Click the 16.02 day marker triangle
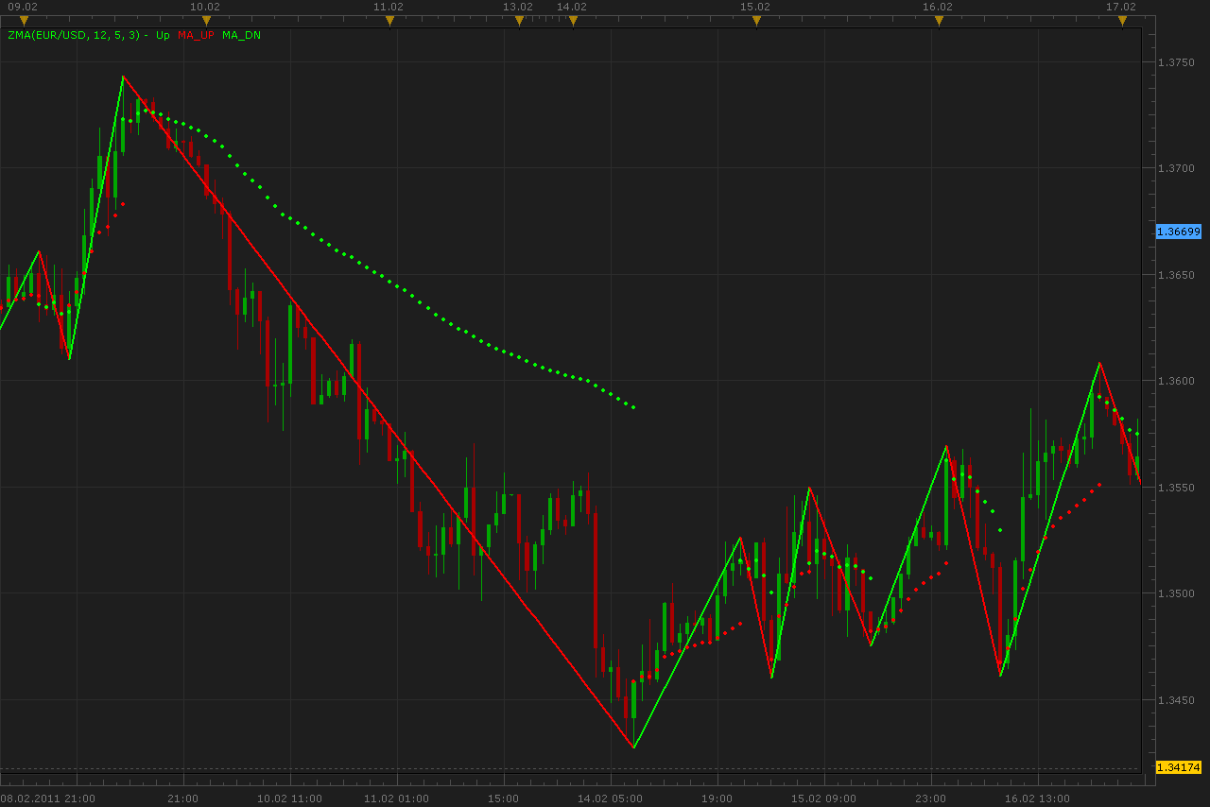The height and width of the screenshot is (807, 1210). point(939,21)
